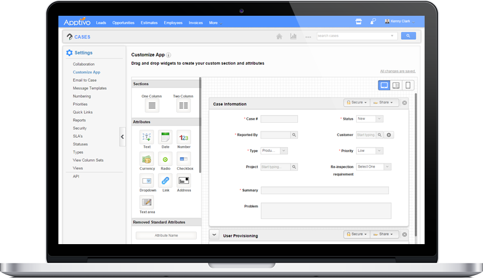Switch to desktop preview layout
The image size is (483, 278).
click(x=384, y=85)
